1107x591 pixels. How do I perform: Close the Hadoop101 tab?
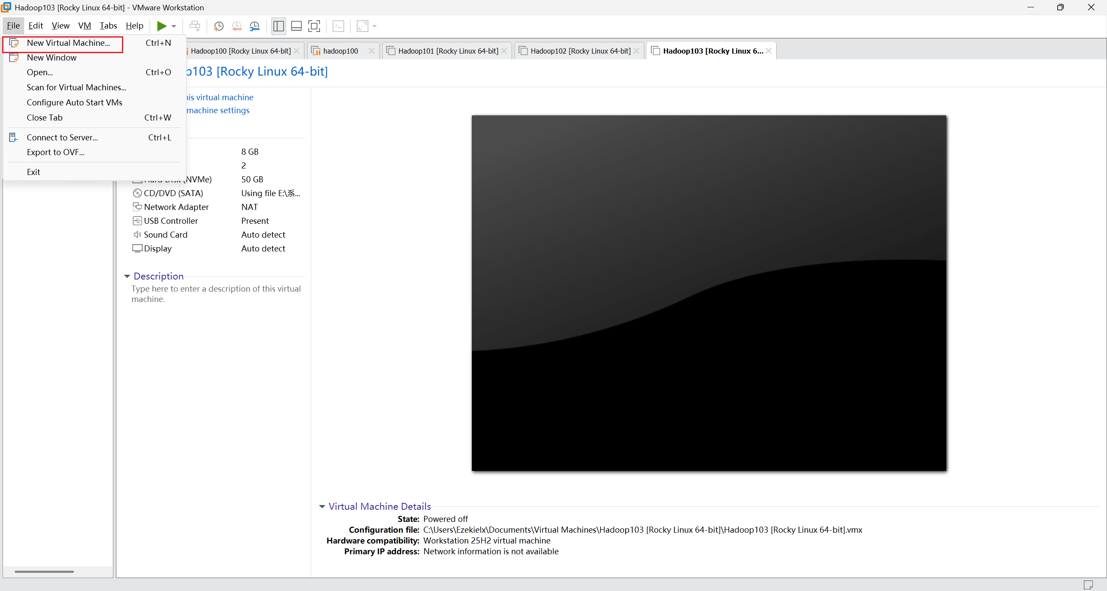click(x=504, y=51)
